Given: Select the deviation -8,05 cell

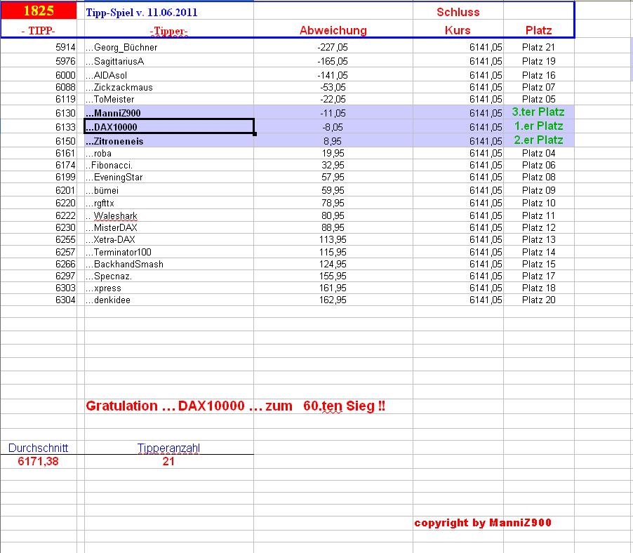Looking at the screenshot, I should (333, 127).
